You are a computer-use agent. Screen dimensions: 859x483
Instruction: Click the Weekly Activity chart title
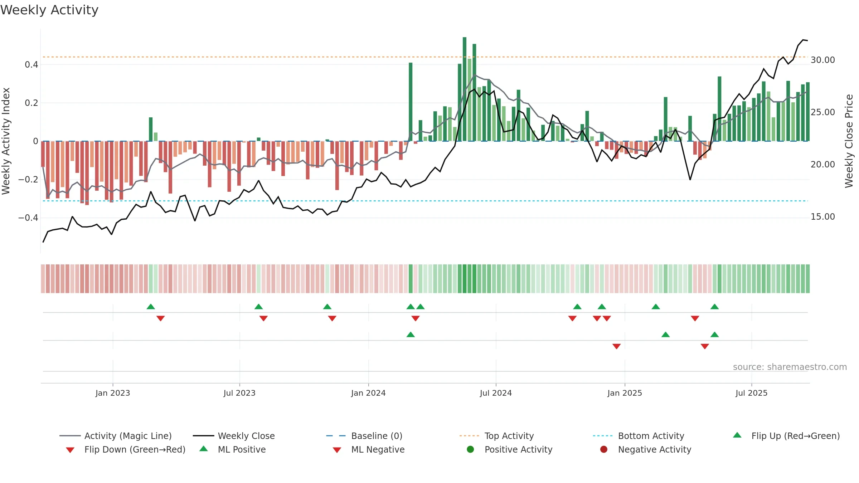(x=49, y=10)
